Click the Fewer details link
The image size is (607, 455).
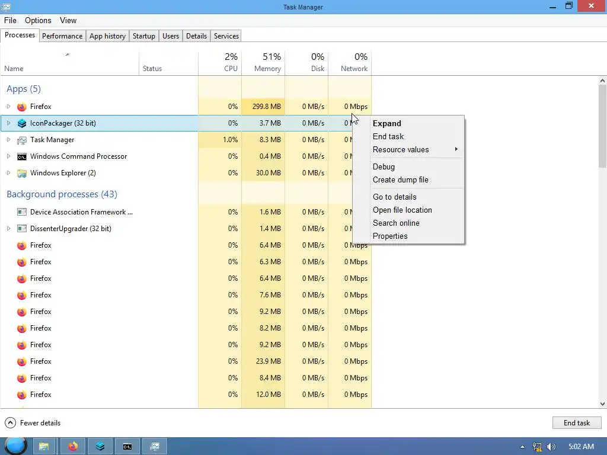coord(40,423)
